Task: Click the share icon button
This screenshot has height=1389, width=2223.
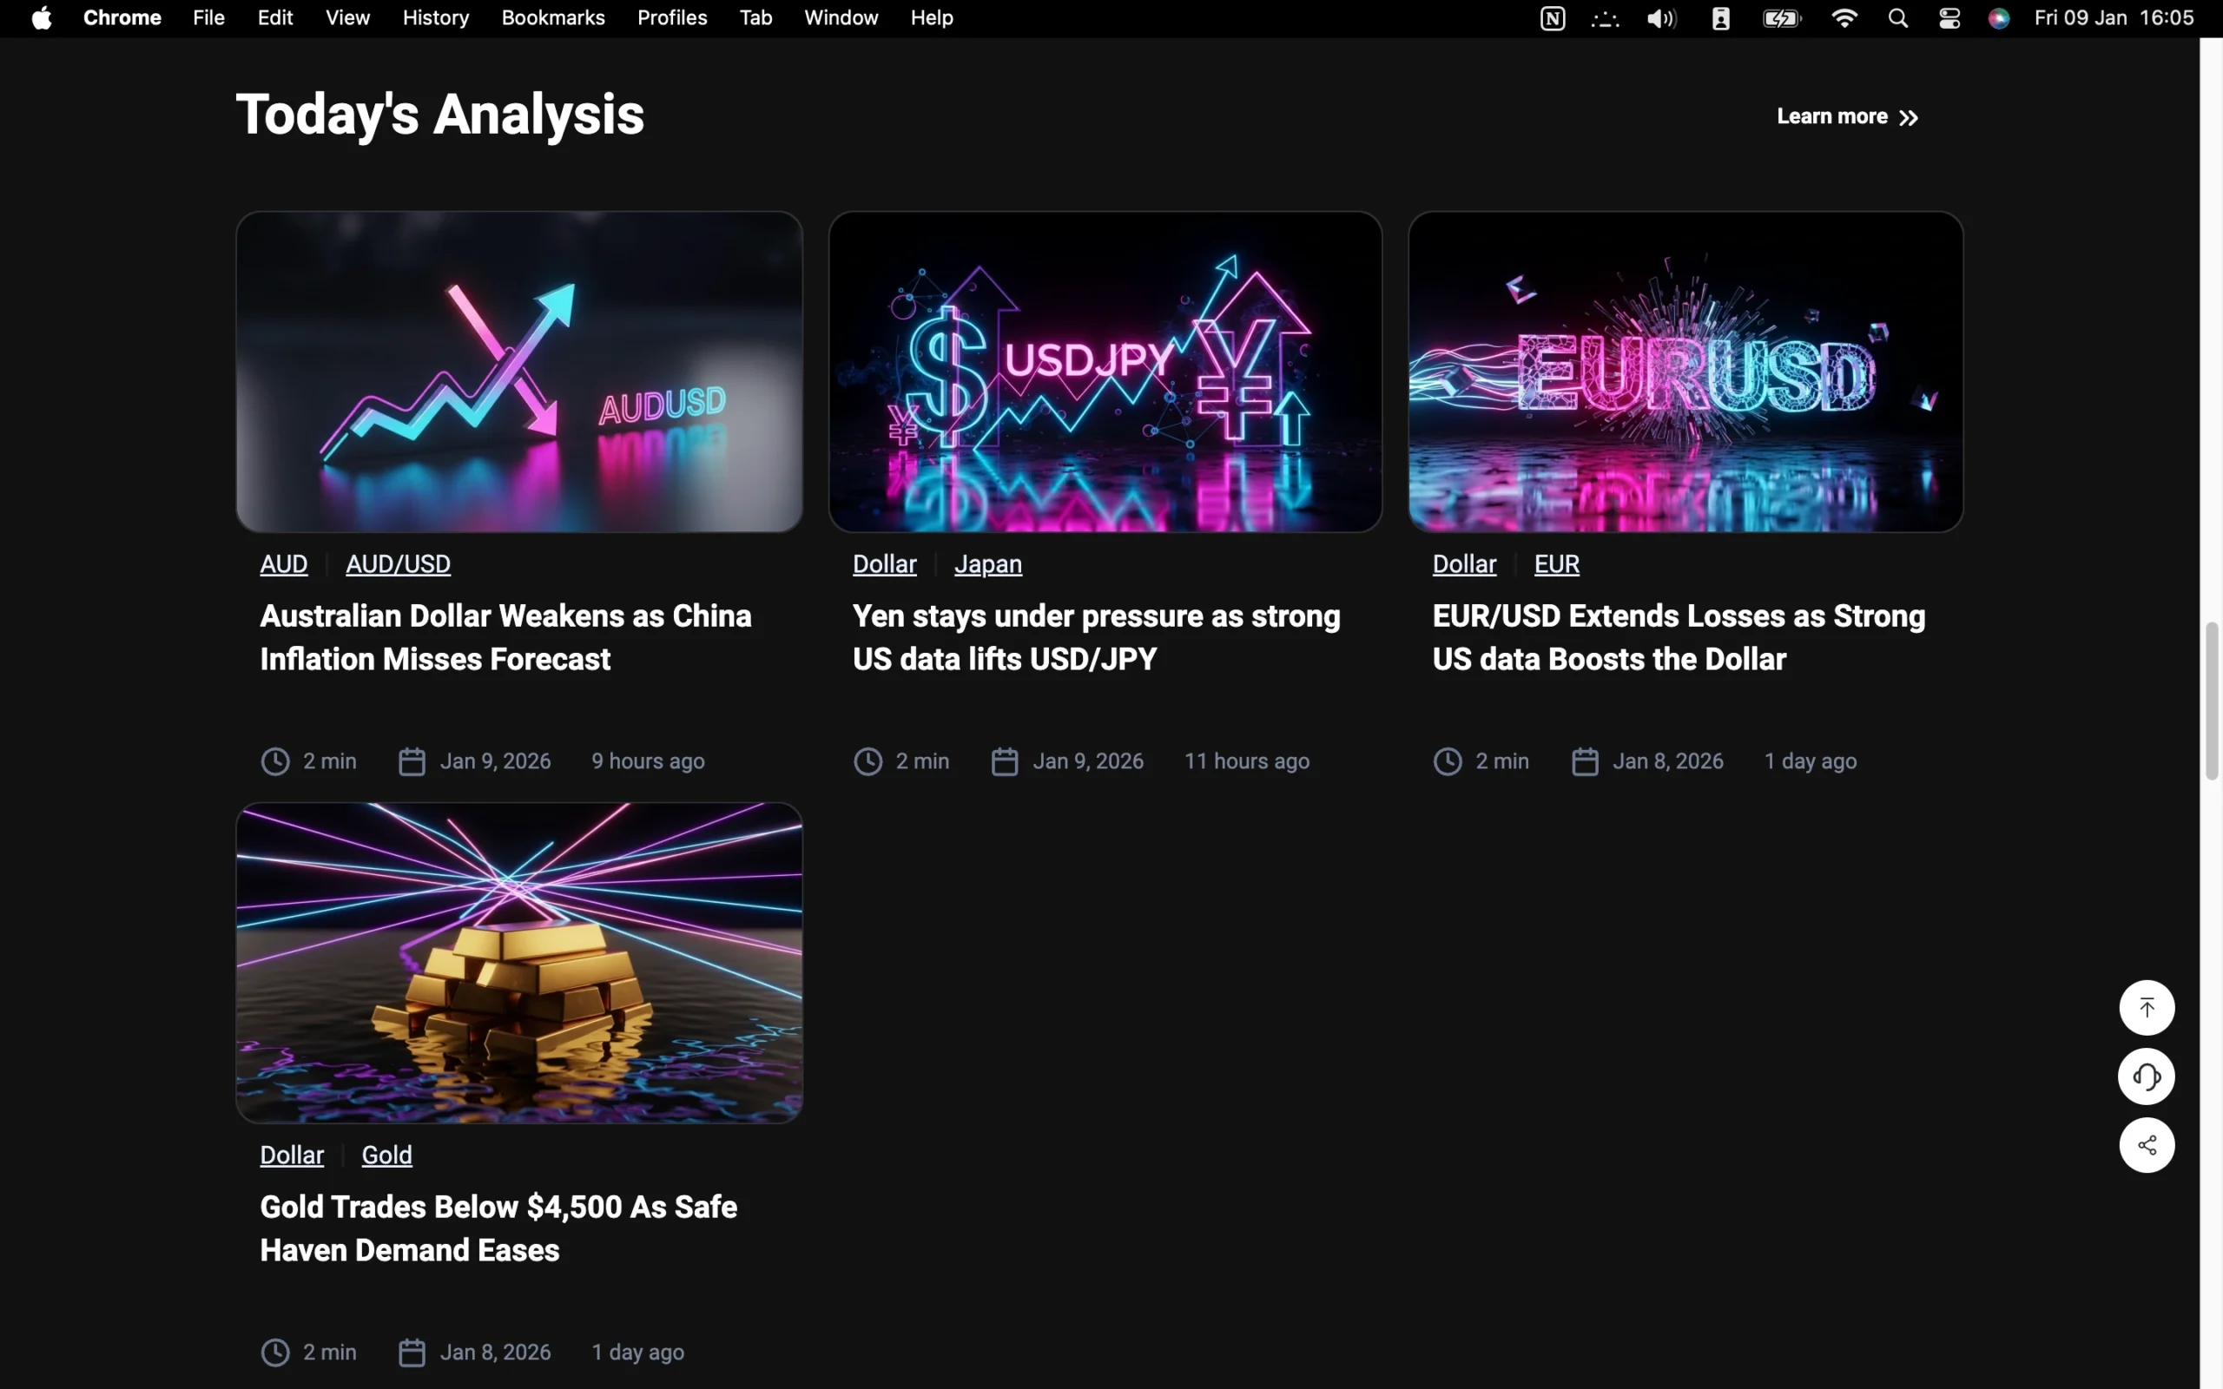Action: coord(2146,1145)
